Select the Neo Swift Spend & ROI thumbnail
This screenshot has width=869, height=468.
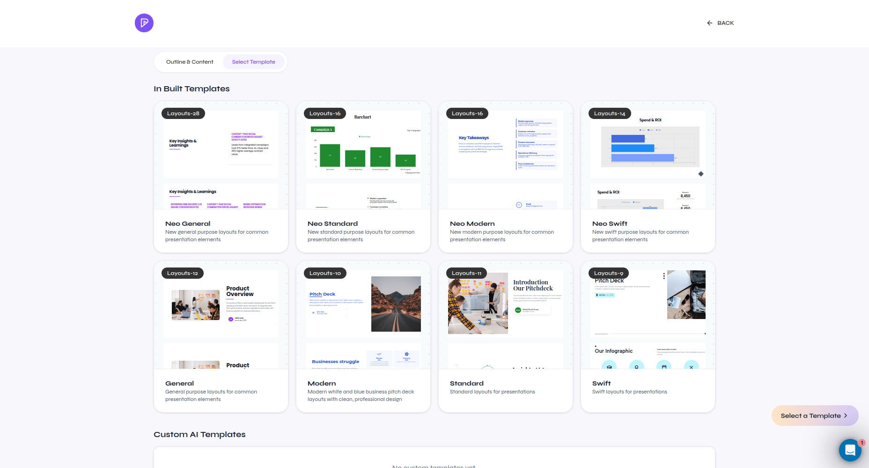648,144
